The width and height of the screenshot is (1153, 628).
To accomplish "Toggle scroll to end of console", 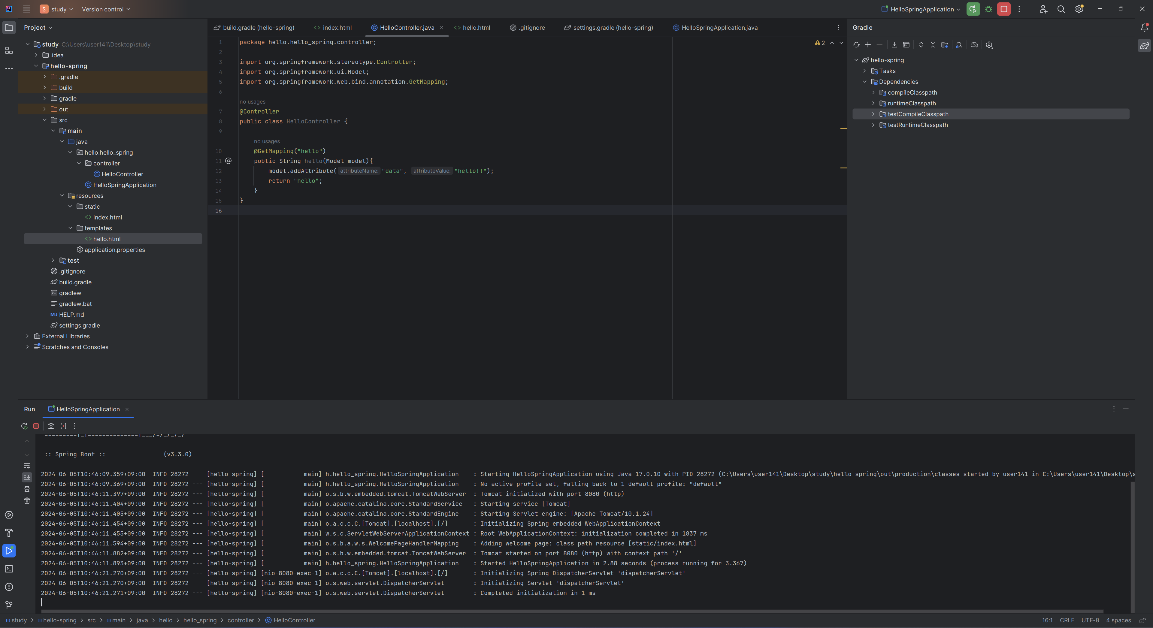I will 27,477.
